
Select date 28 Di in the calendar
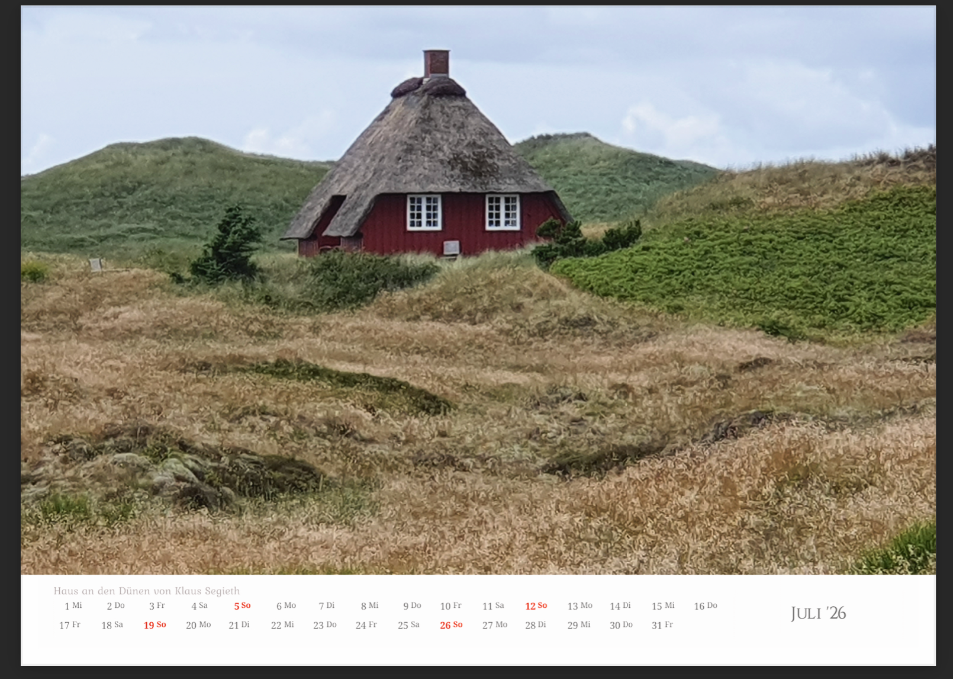(x=535, y=625)
